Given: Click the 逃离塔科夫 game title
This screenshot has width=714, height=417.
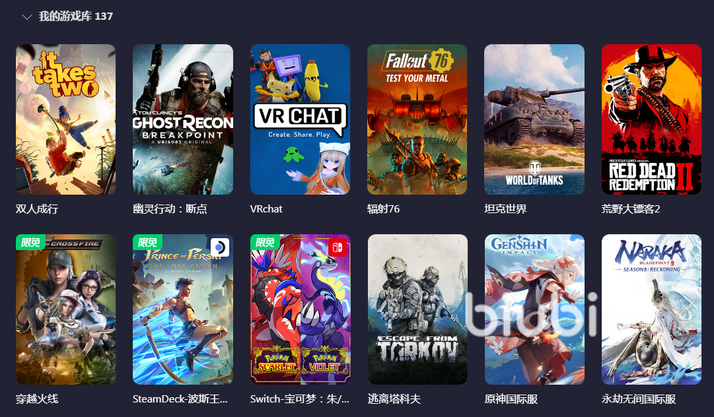Looking at the screenshot, I should coord(394,399).
